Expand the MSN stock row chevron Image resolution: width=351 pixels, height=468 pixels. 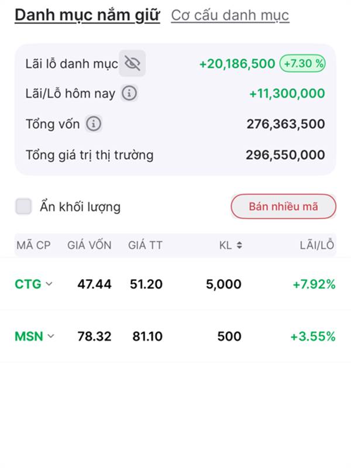(x=51, y=336)
